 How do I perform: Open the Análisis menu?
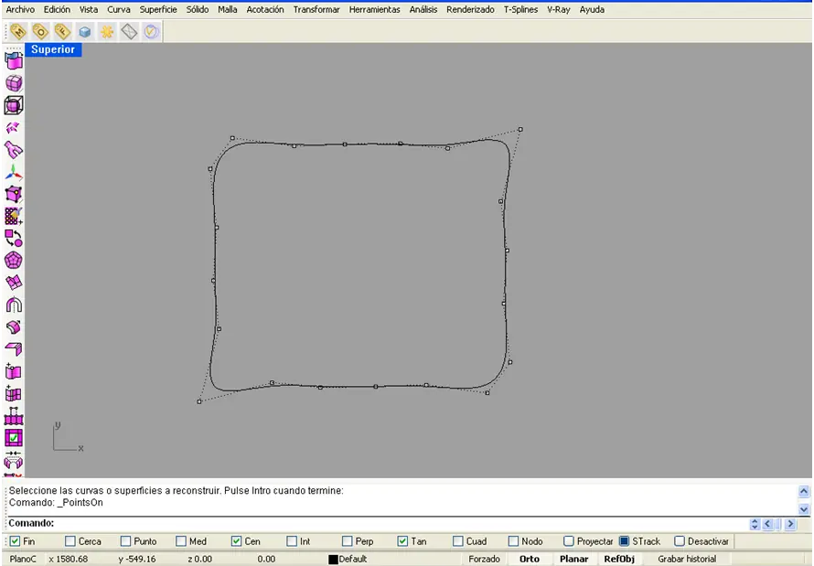[423, 9]
